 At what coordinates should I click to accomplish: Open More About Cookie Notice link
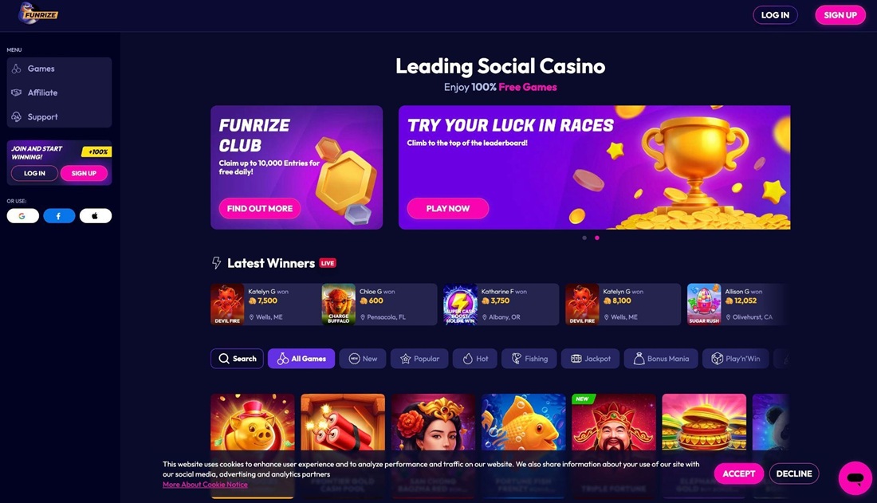pyautogui.click(x=205, y=485)
